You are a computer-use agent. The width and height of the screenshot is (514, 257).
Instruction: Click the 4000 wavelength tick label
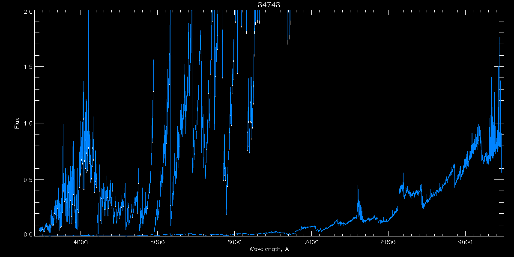pyautogui.click(x=81, y=242)
